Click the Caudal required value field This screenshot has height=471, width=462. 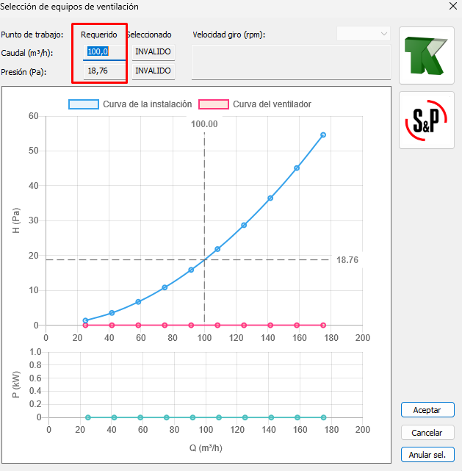click(x=105, y=52)
